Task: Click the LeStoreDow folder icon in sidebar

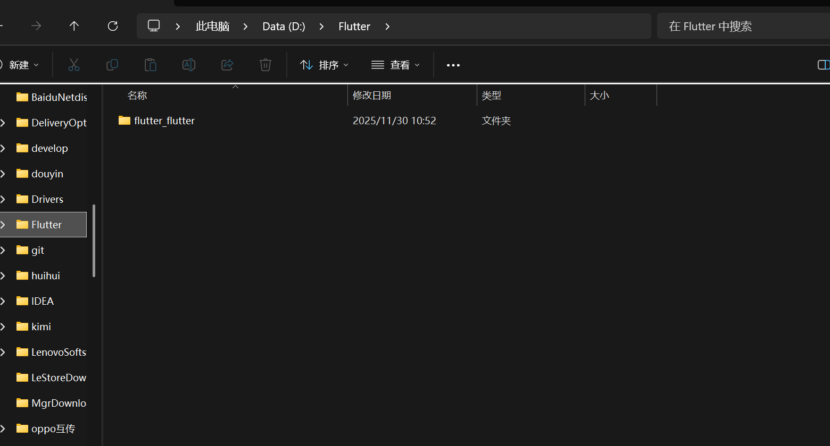Action: pos(22,378)
